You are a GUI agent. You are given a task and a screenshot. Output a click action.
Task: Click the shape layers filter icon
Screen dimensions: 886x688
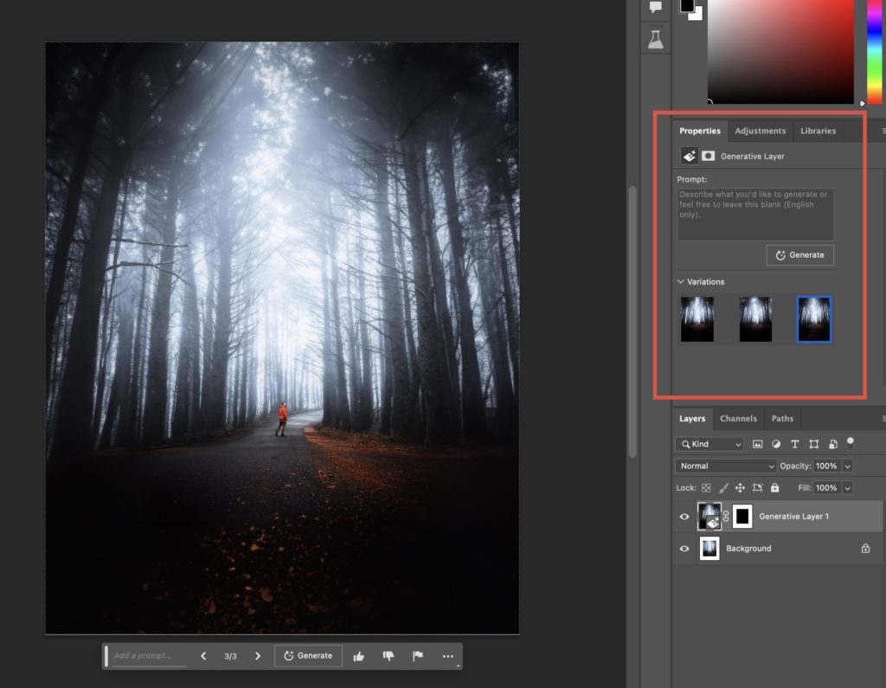(x=814, y=444)
